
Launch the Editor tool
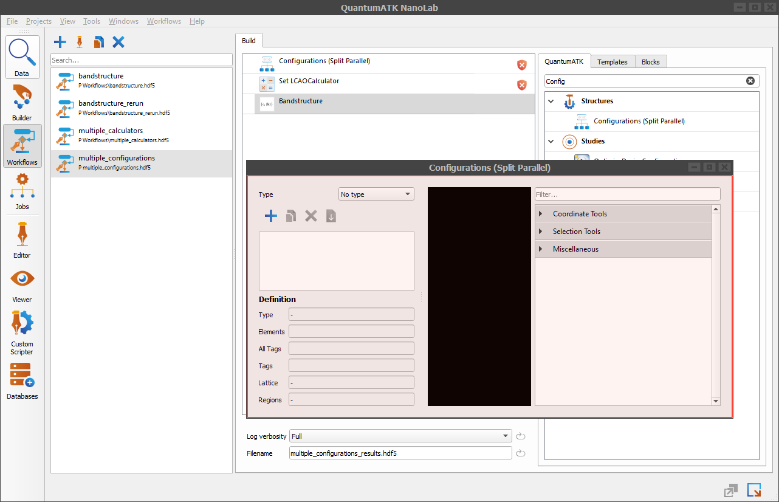(x=22, y=239)
